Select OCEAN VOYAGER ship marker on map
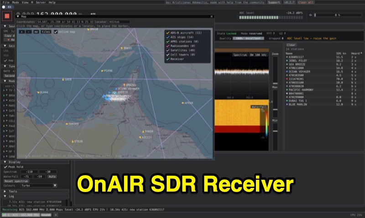 [116, 89]
